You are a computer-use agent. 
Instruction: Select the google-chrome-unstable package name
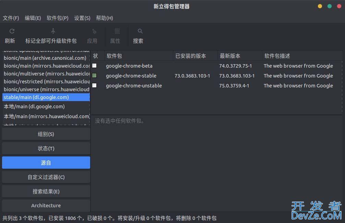click(134, 86)
